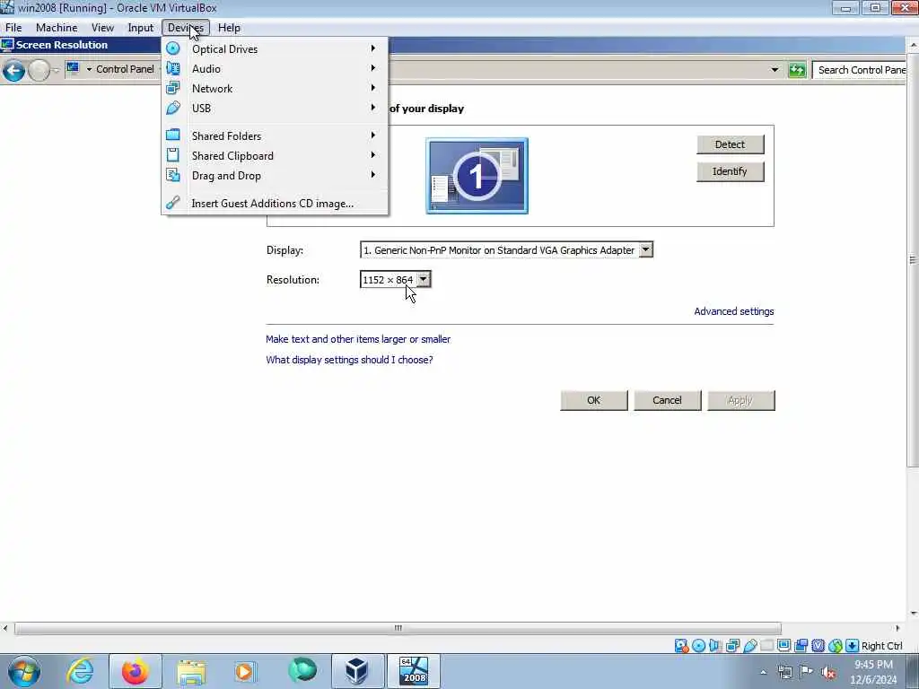Open the address bar history dropdown arrow
The image size is (919, 689).
pos(775,70)
